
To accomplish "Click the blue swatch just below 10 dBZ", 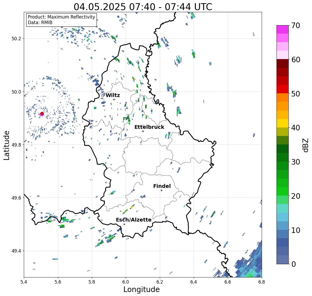I will click(283, 234).
